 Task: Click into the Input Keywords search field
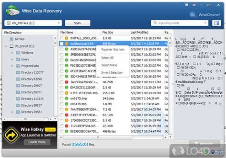tap(180, 23)
